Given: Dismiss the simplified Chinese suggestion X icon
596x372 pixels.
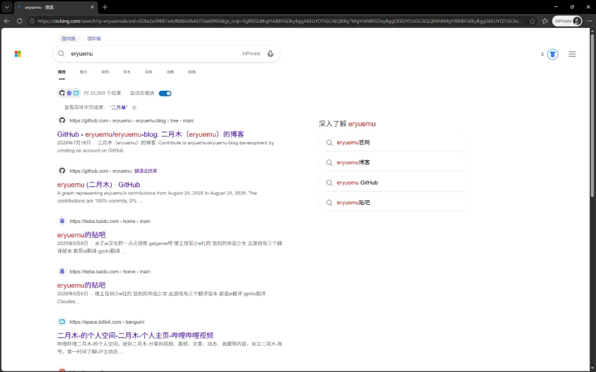Looking at the screenshot, I should [134, 108].
